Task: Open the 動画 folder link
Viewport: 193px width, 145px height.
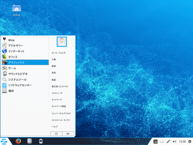Action: tap(54, 80)
